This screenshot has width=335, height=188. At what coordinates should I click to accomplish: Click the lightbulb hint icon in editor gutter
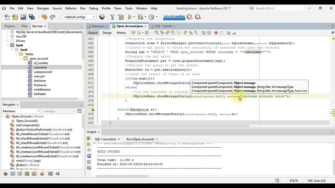coord(93,110)
